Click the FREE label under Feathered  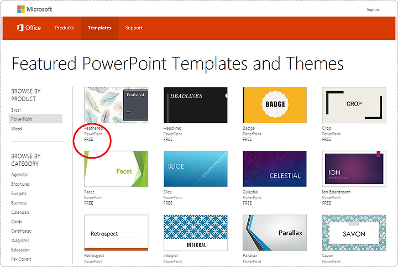pyautogui.click(x=88, y=139)
